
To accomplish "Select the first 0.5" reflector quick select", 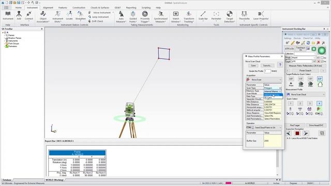I will coord(291,79).
